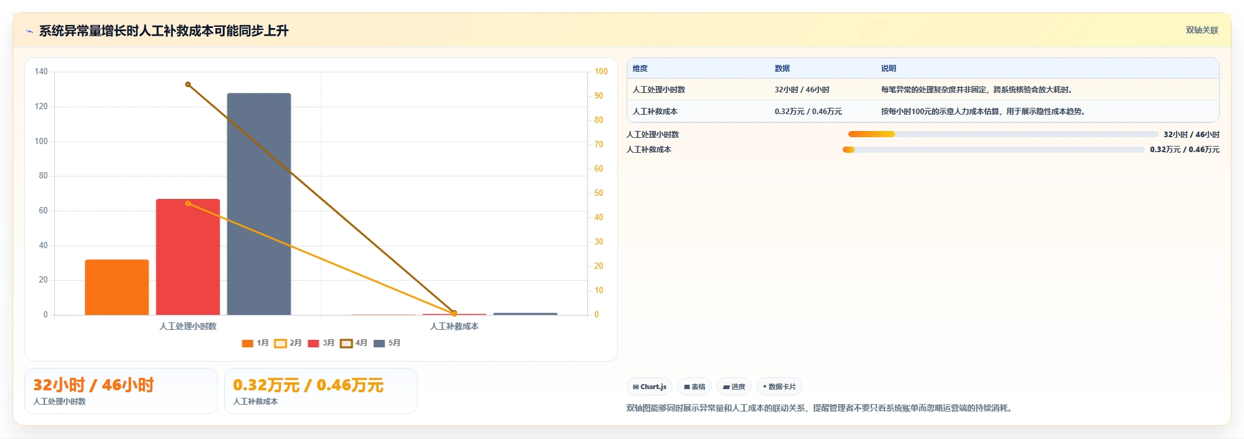Click the description starting 按每小时100元

pyautogui.click(x=984, y=112)
